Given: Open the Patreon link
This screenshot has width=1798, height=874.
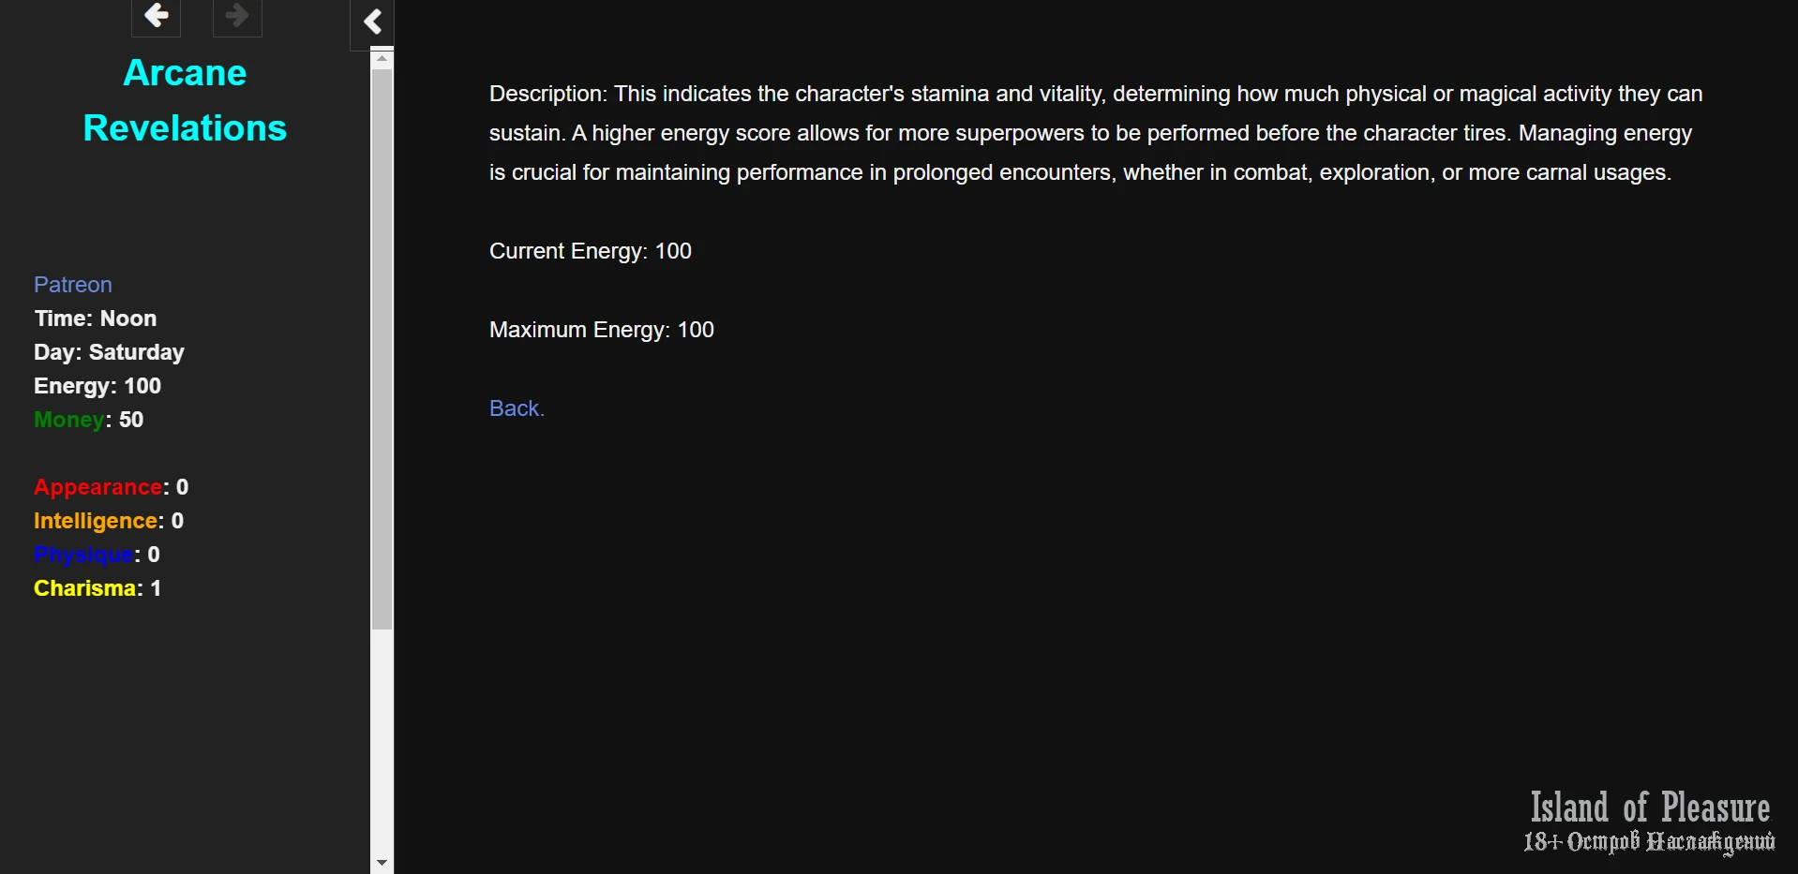Looking at the screenshot, I should click(x=73, y=285).
